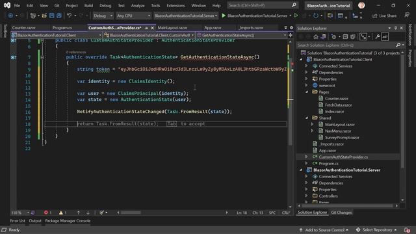The image size is (416, 234).
Task: Expand the Controllers folder under Server project
Action: click(307, 196)
